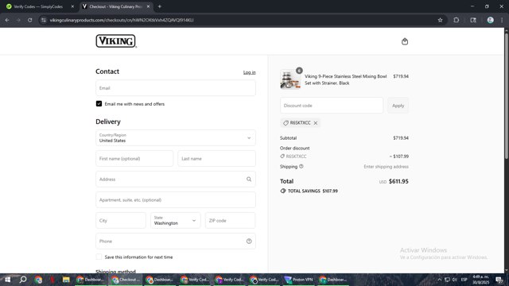
Task: Open the Chrome three-dot menu
Action: [x=502, y=20]
